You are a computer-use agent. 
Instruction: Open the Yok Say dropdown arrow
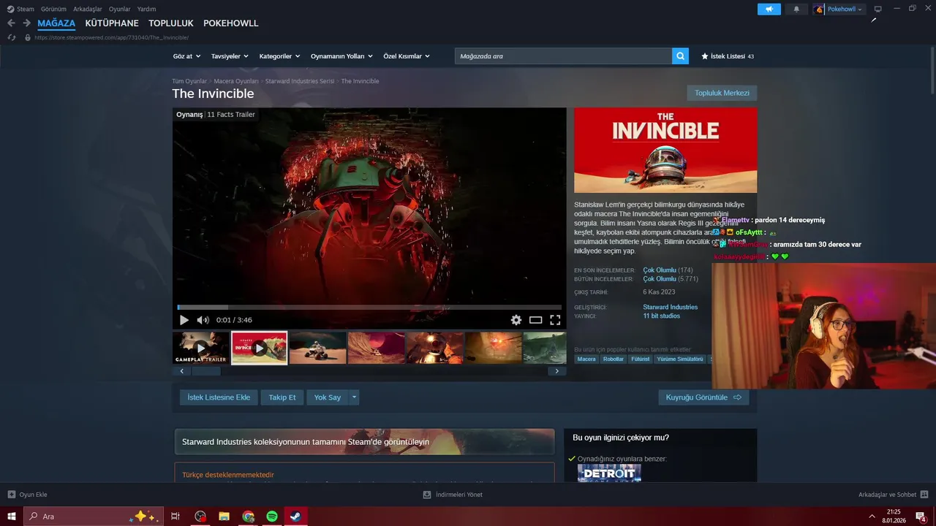354,397
